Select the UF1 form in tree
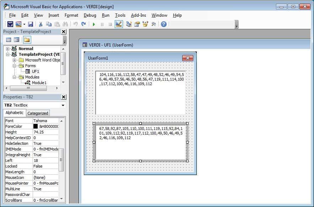314x207 pixels. pos(35,71)
